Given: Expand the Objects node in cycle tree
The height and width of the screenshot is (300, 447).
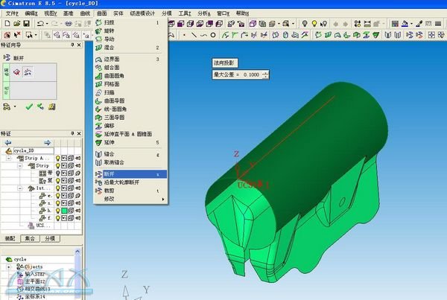Looking at the screenshot, I should coord(9,266).
